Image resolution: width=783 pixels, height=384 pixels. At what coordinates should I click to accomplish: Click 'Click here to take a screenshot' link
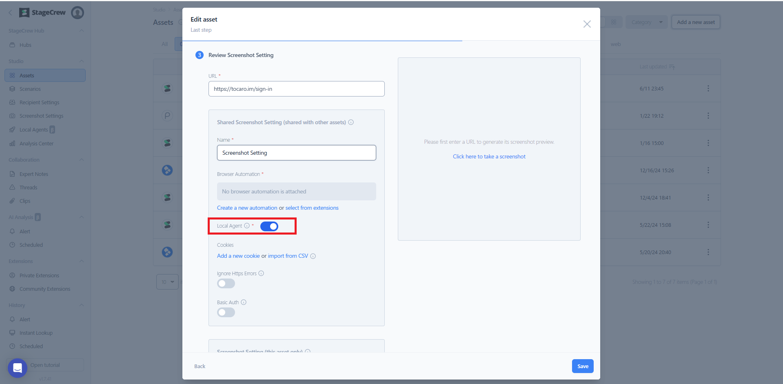pyautogui.click(x=489, y=157)
